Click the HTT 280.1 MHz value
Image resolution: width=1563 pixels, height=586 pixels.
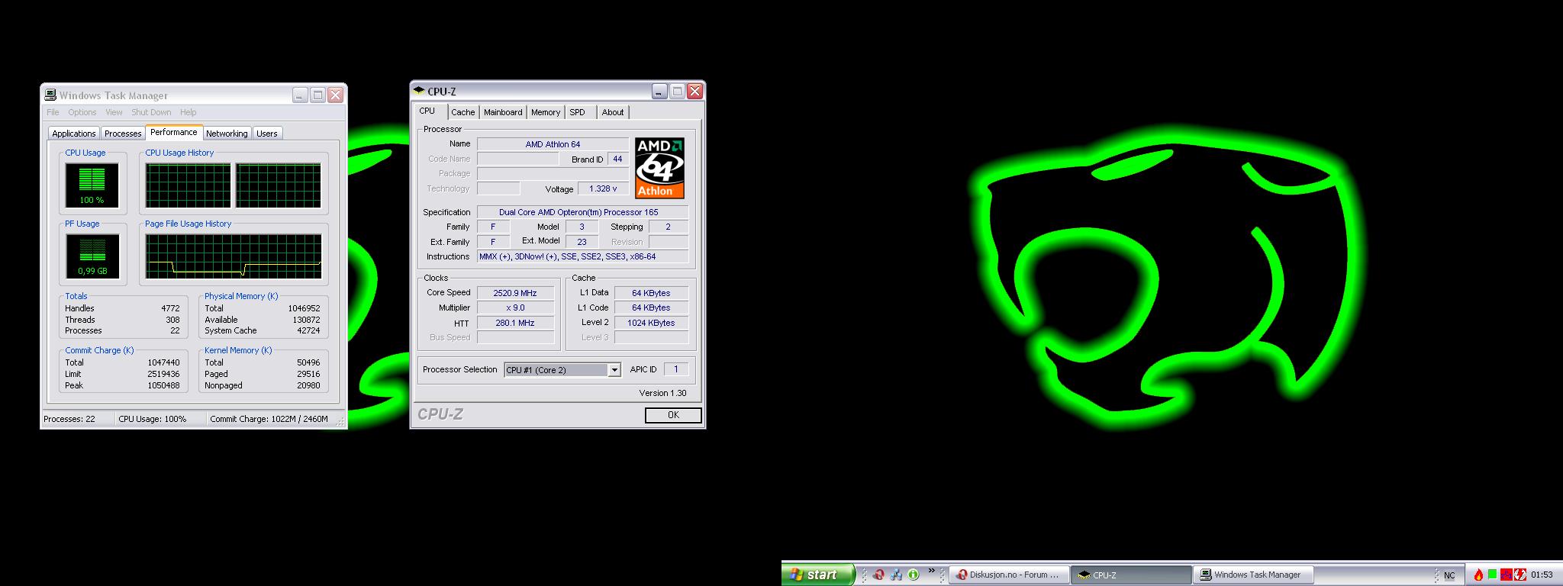[x=516, y=323]
